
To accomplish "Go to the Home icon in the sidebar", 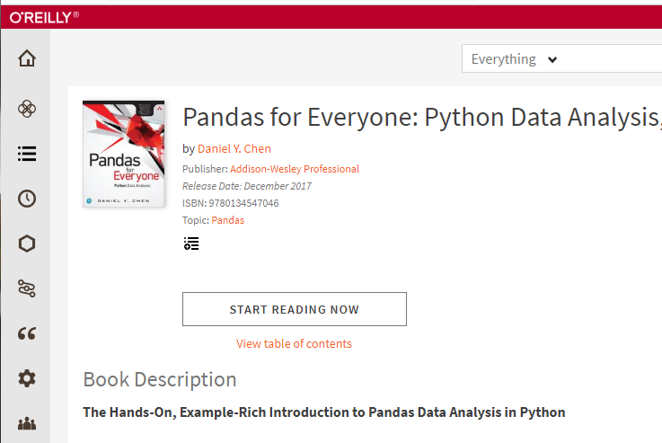I will (x=27, y=58).
